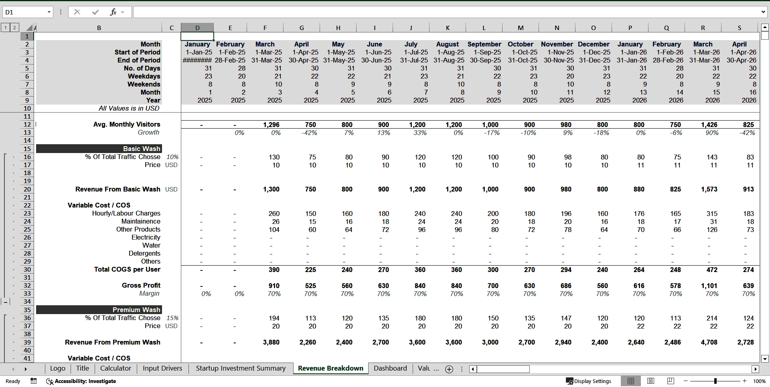770x387 pixels.
Task: Open the Startup Investment Summary tab
Action: 241,369
